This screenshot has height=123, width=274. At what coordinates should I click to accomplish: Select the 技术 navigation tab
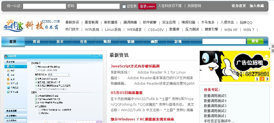[x=60, y=42]
